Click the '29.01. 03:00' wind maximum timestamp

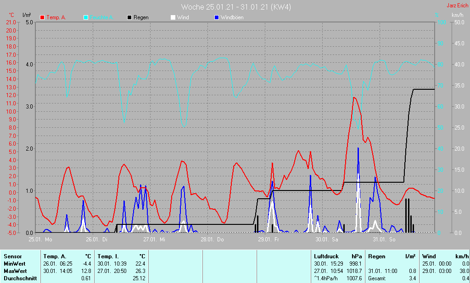(x=437, y=271)
